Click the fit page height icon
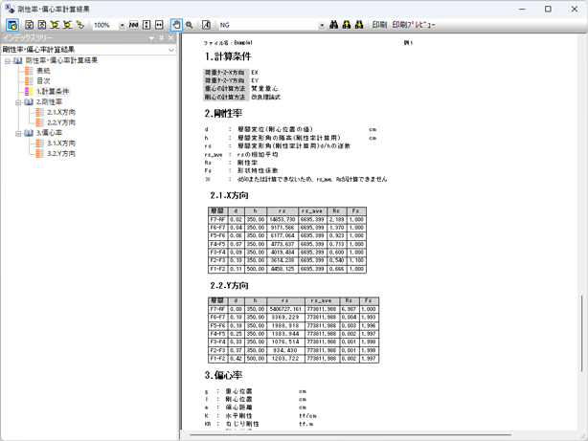Image resolution: width=588 pixels, height=441 pixels. pos(147,25)
